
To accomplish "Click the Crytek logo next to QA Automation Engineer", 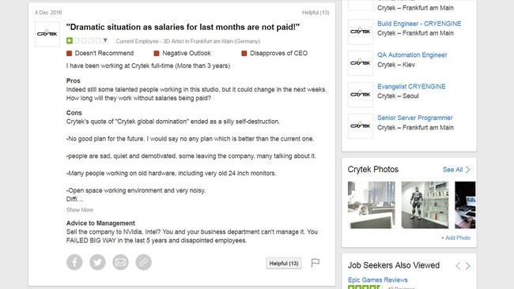I will pyautogui.click(x=361, y=63).
